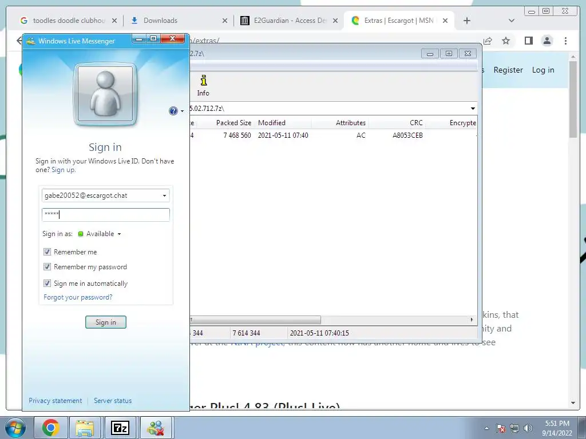Open Chrome side panel icon
This screenshot has width=586, height=439.
pos(528,41)
